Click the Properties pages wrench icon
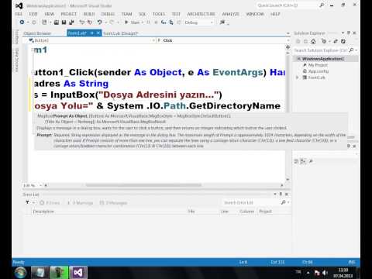 click(x=311, y=161)
